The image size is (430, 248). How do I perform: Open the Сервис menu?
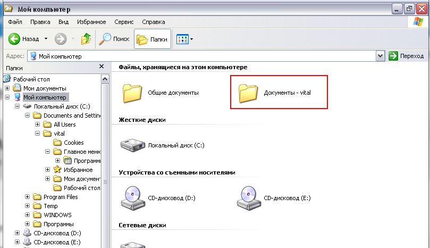(124, 22)
